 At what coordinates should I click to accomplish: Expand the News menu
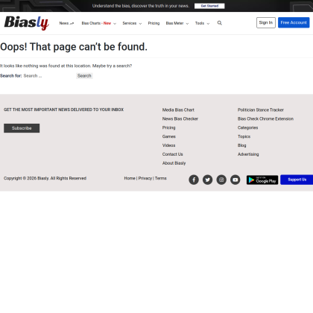pos(66,23)
